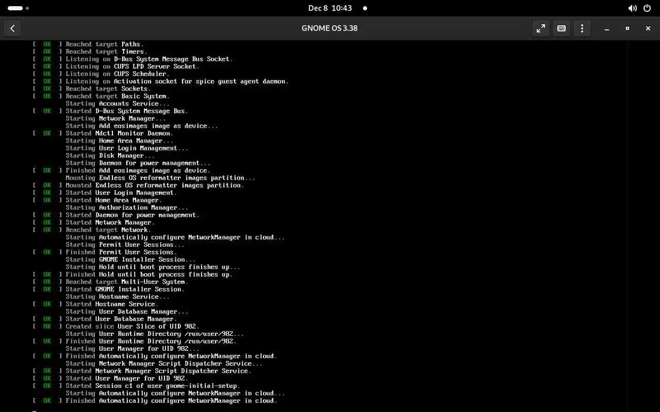The image size is (660, 412).
Task: Click 'Reached target Basic System.' line
Action: (x=118, y=96)
